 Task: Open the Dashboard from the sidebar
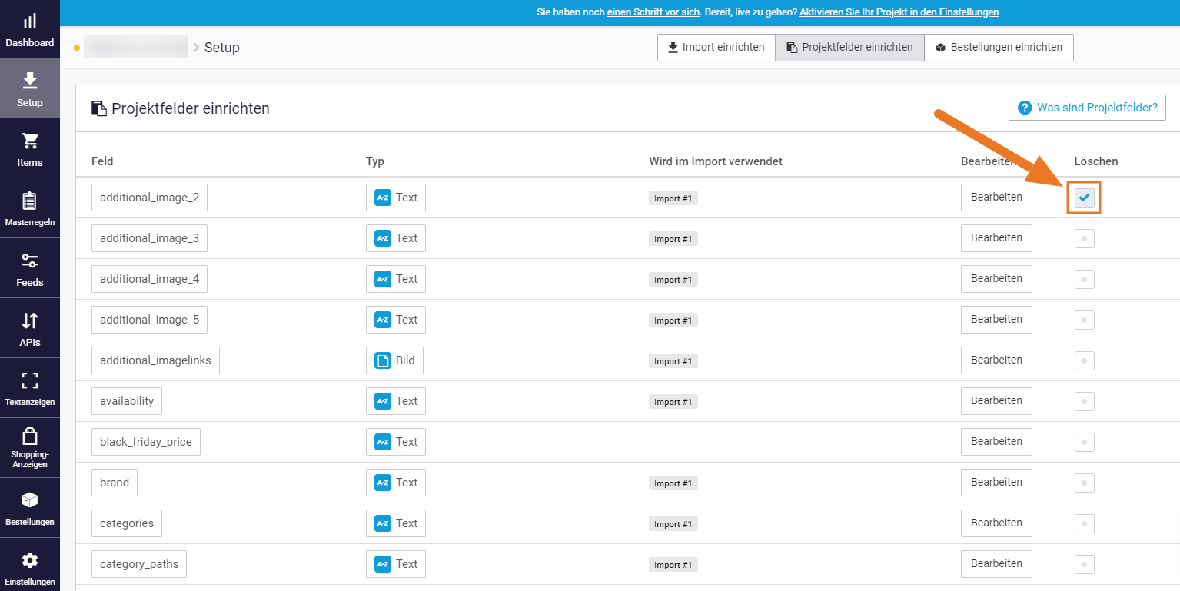29,29
